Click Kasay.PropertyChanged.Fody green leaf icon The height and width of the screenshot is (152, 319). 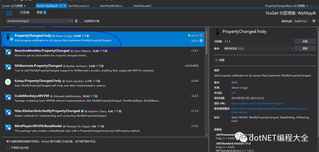(8, 82)
